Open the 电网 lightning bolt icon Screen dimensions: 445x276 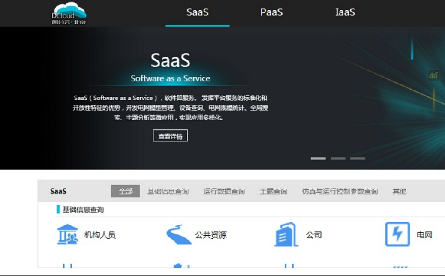pyautogui.click(x=397, y=234)
